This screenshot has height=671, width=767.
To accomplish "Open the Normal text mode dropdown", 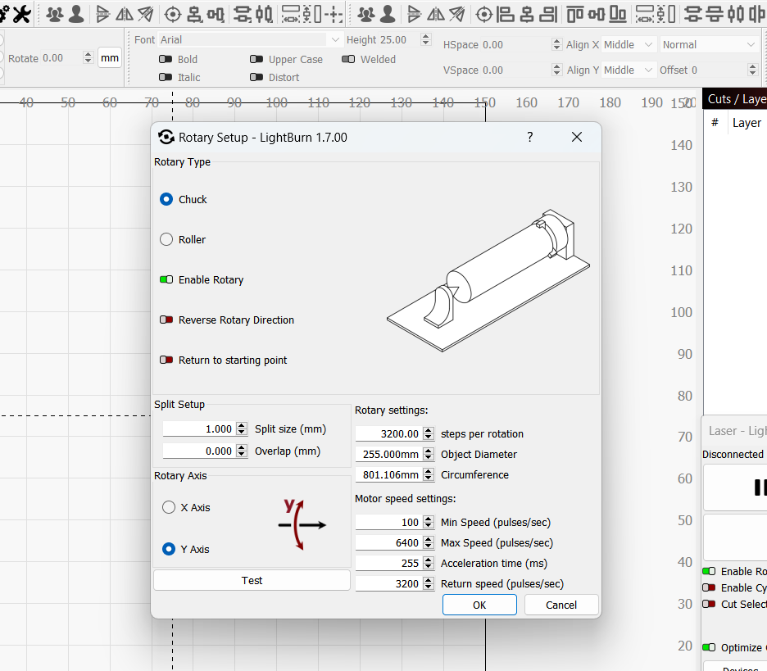I will click(x=709, y=44).
